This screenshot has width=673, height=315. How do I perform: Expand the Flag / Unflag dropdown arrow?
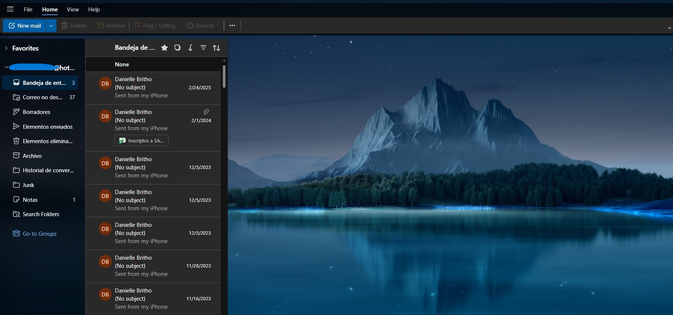pyautogui.click(x=180, y=26)
